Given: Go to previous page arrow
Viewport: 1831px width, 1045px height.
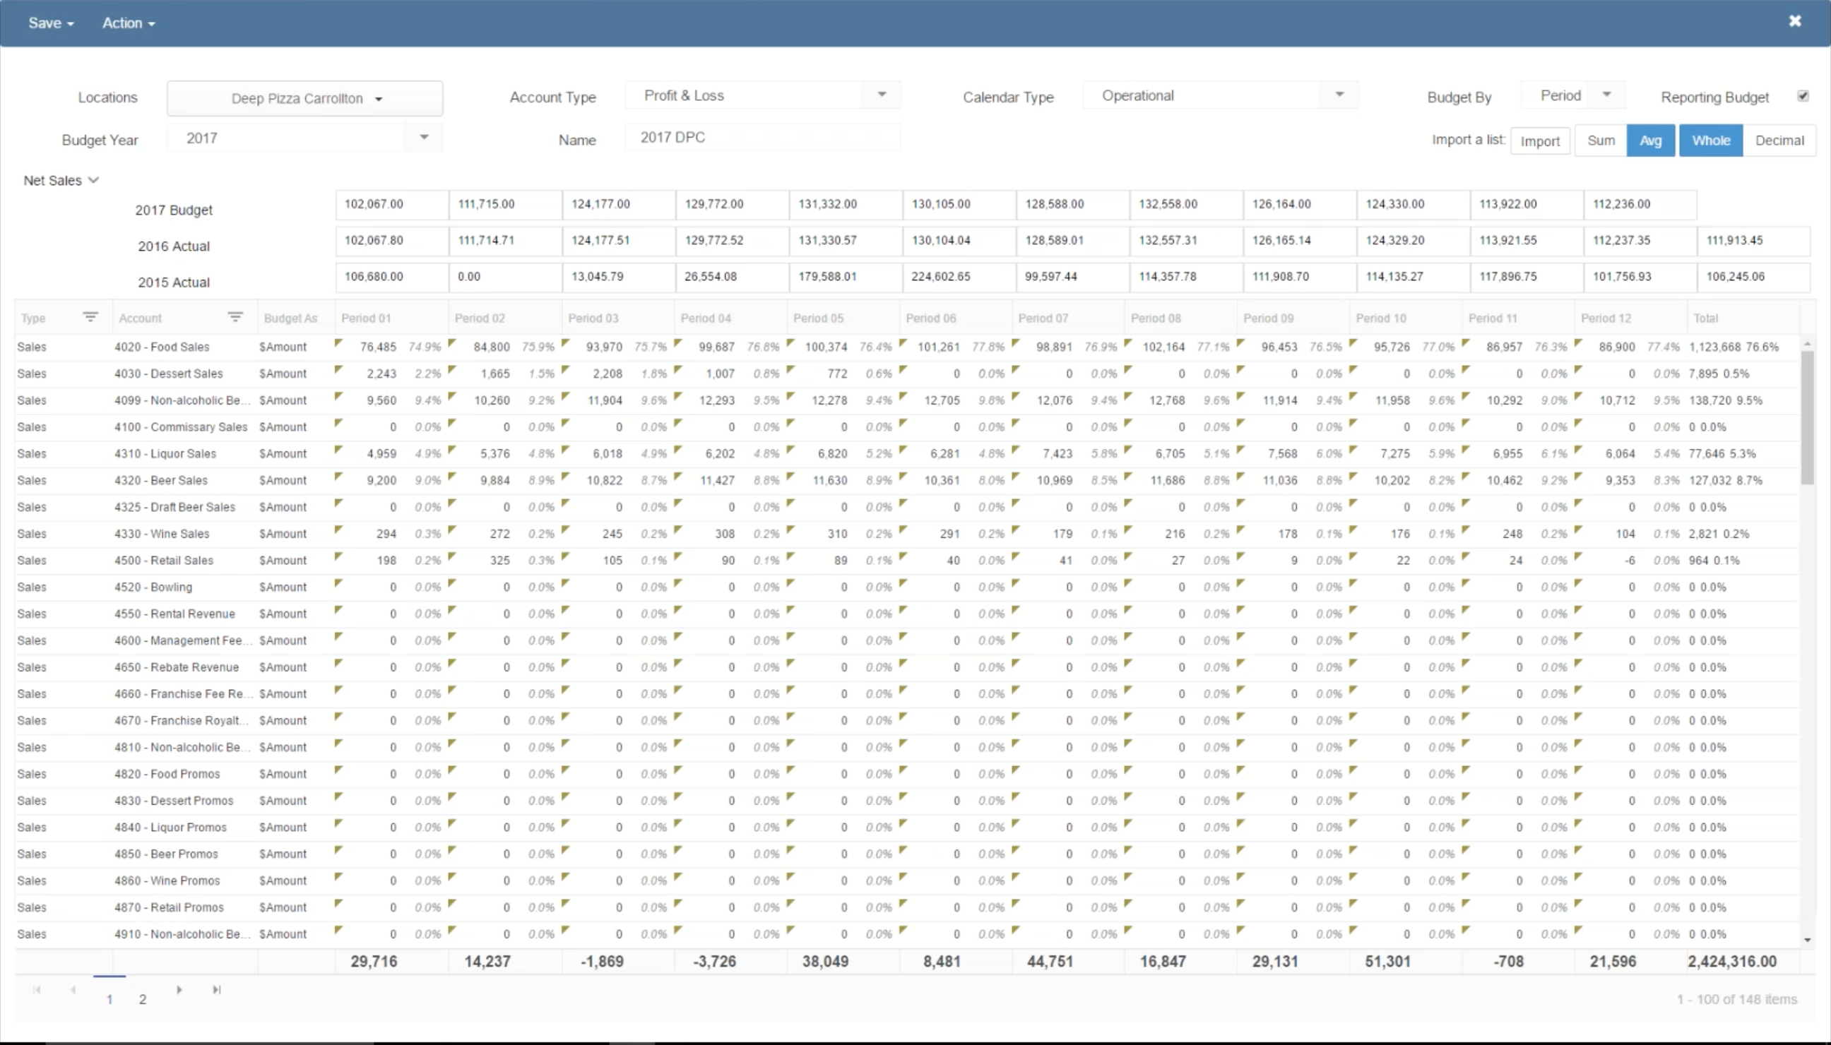Looking at the screenshot, I should (73, 990).
